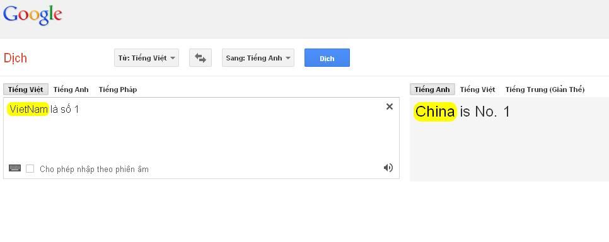The width and height of the screenshot is (609, 242).
Task: Select Tiếng Việt source language tab
Action: click(x=26, y=89)
